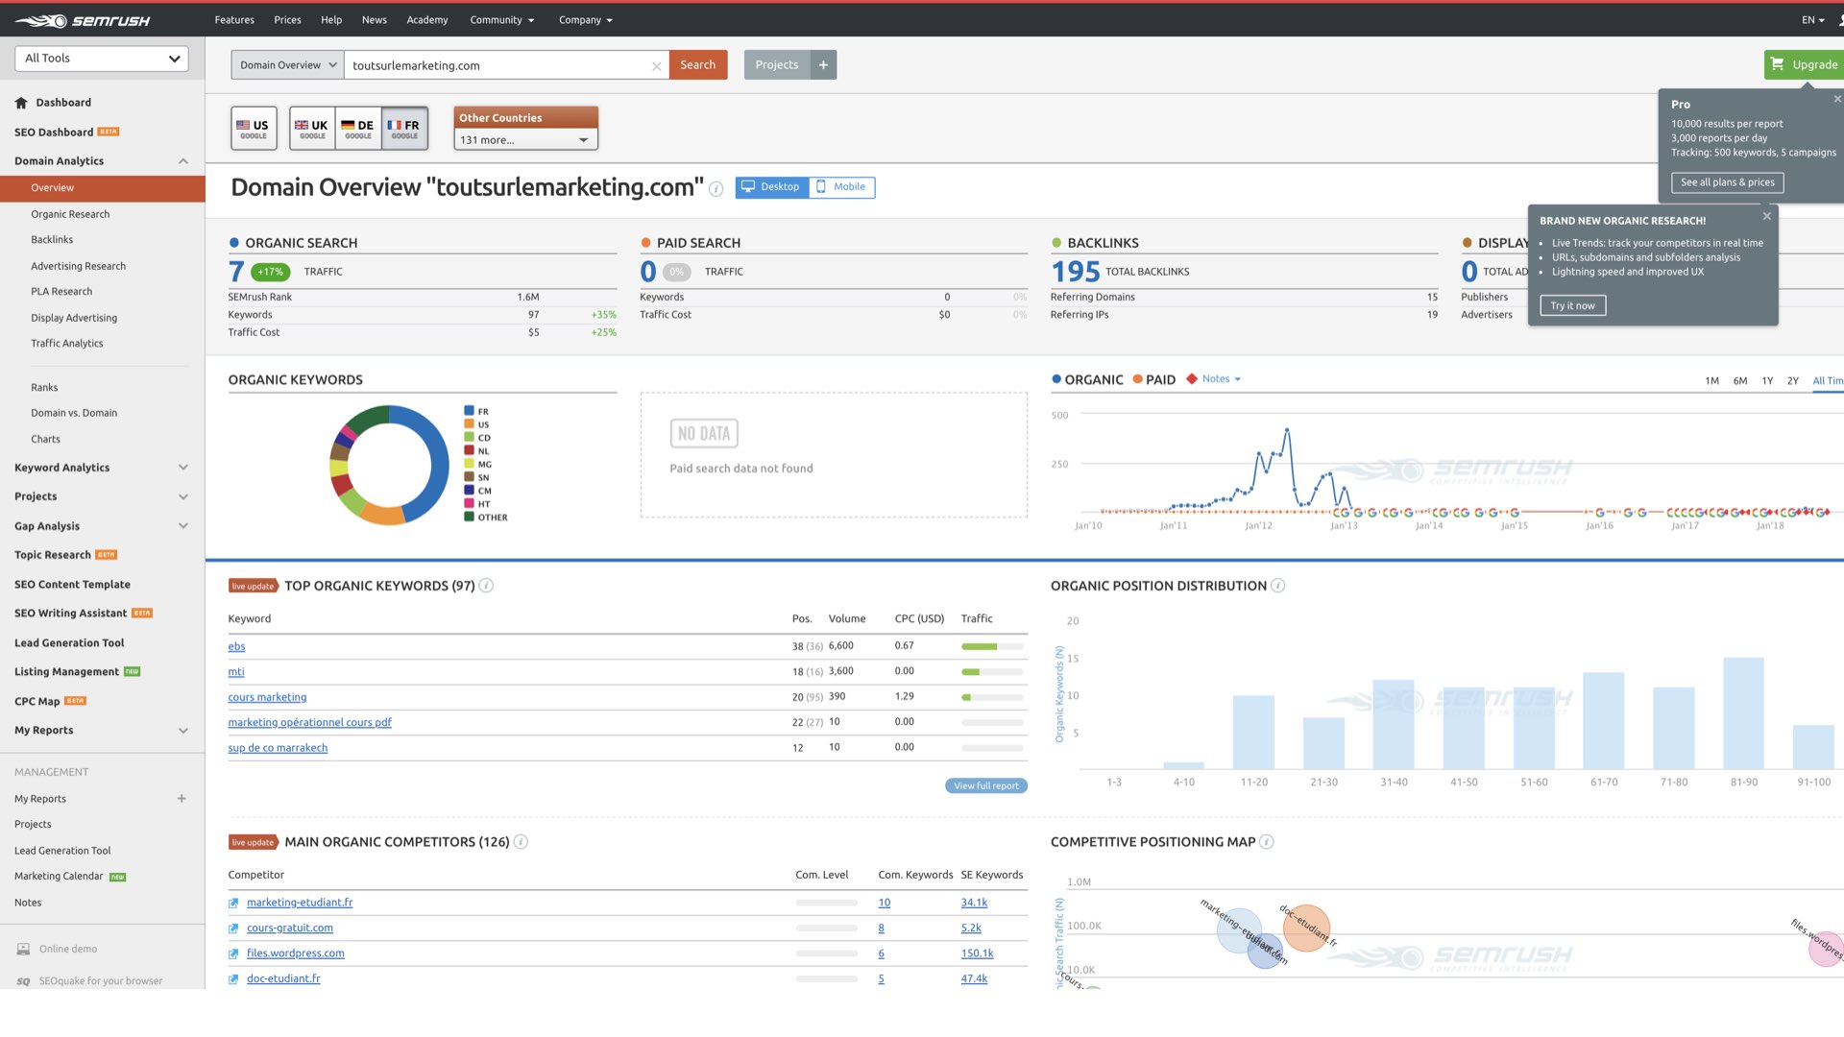The width and height of the screenshot is (1844, 1037).
Task: Open Other Countries 131 more dropdown
Action: [x=525, y=140]
